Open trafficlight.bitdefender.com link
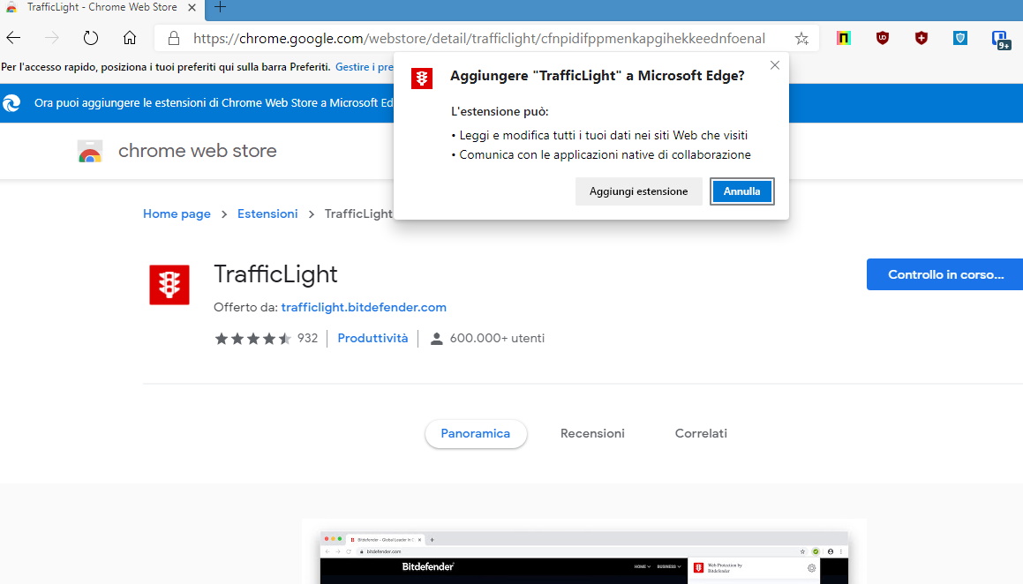 tap(364, 307)
